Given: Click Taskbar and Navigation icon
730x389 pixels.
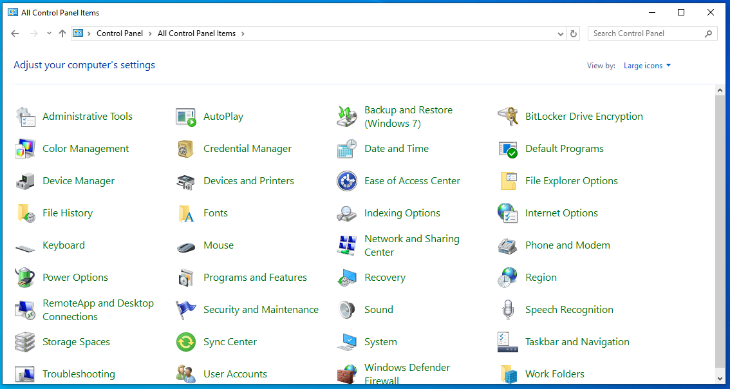Looking at the screenshot, I should click(508, 341).
